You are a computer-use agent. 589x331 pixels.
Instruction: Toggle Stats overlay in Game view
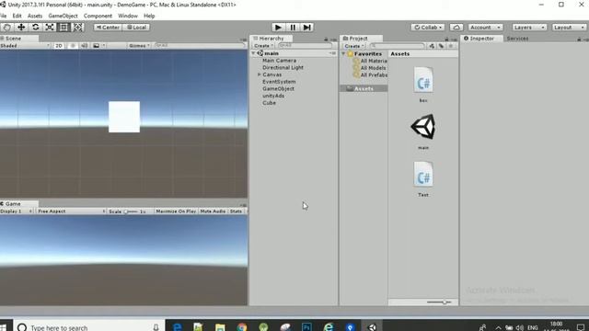(x=236, y=211)
